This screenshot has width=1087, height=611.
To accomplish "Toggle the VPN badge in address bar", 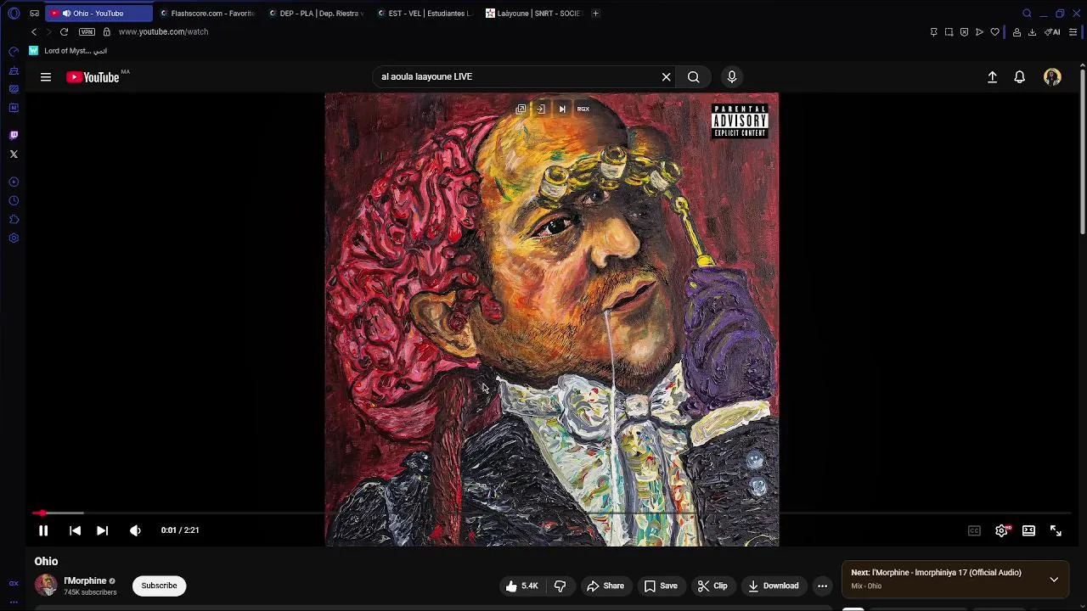I will click(x=87, y=31).
